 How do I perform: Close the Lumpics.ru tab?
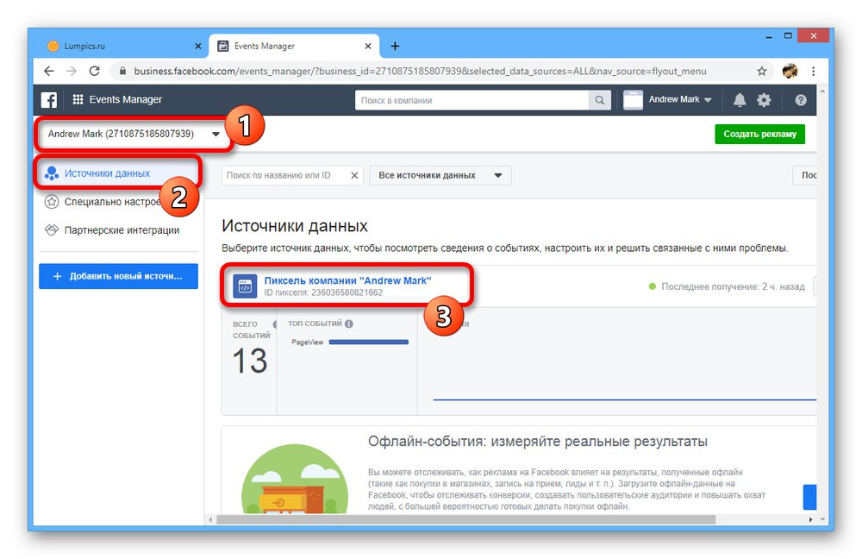click(x=198, y=47)
